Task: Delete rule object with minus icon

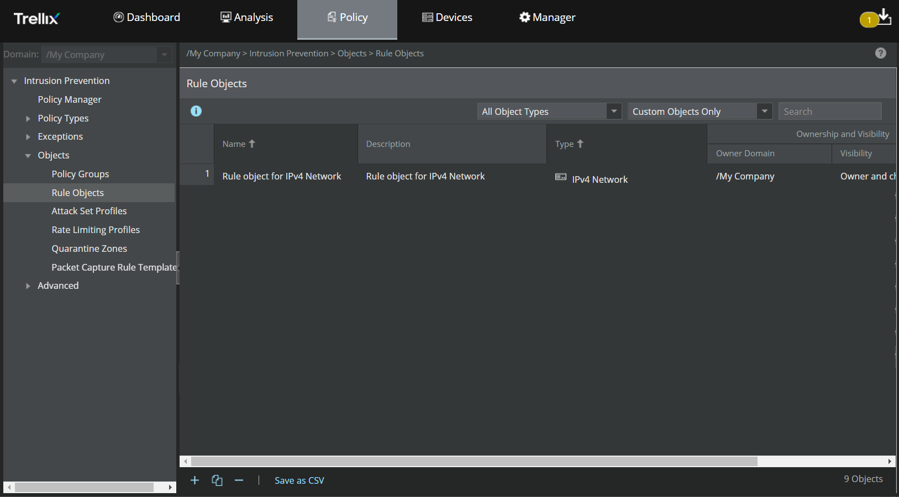Action: [239, 480]
